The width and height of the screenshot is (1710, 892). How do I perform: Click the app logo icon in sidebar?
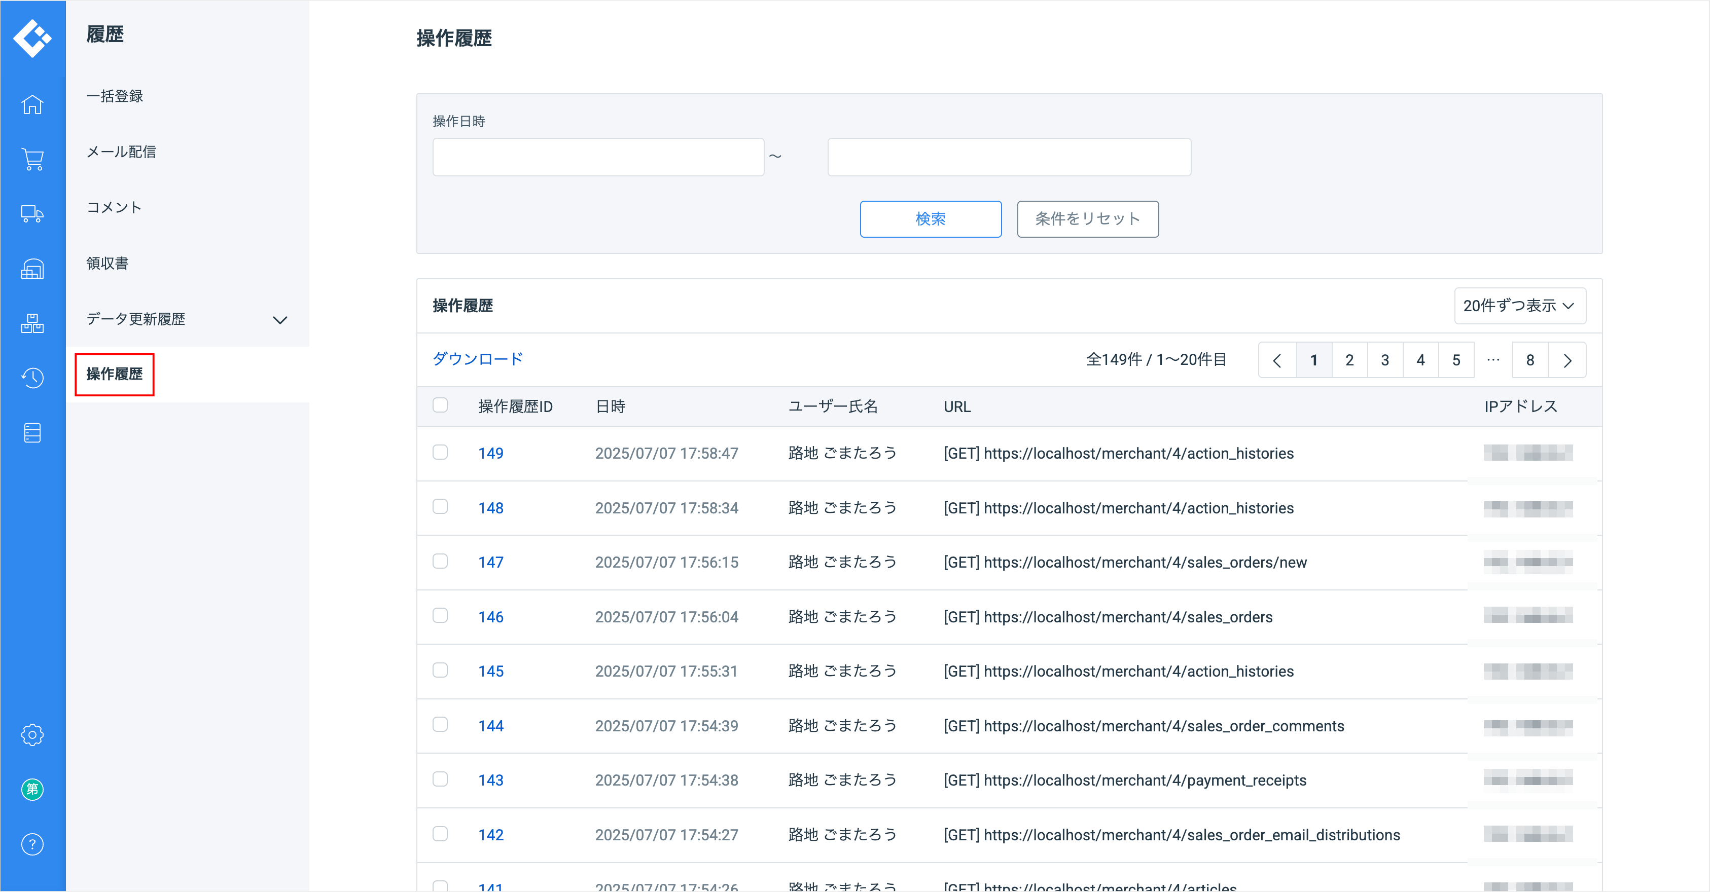click(x=32, y=38)
